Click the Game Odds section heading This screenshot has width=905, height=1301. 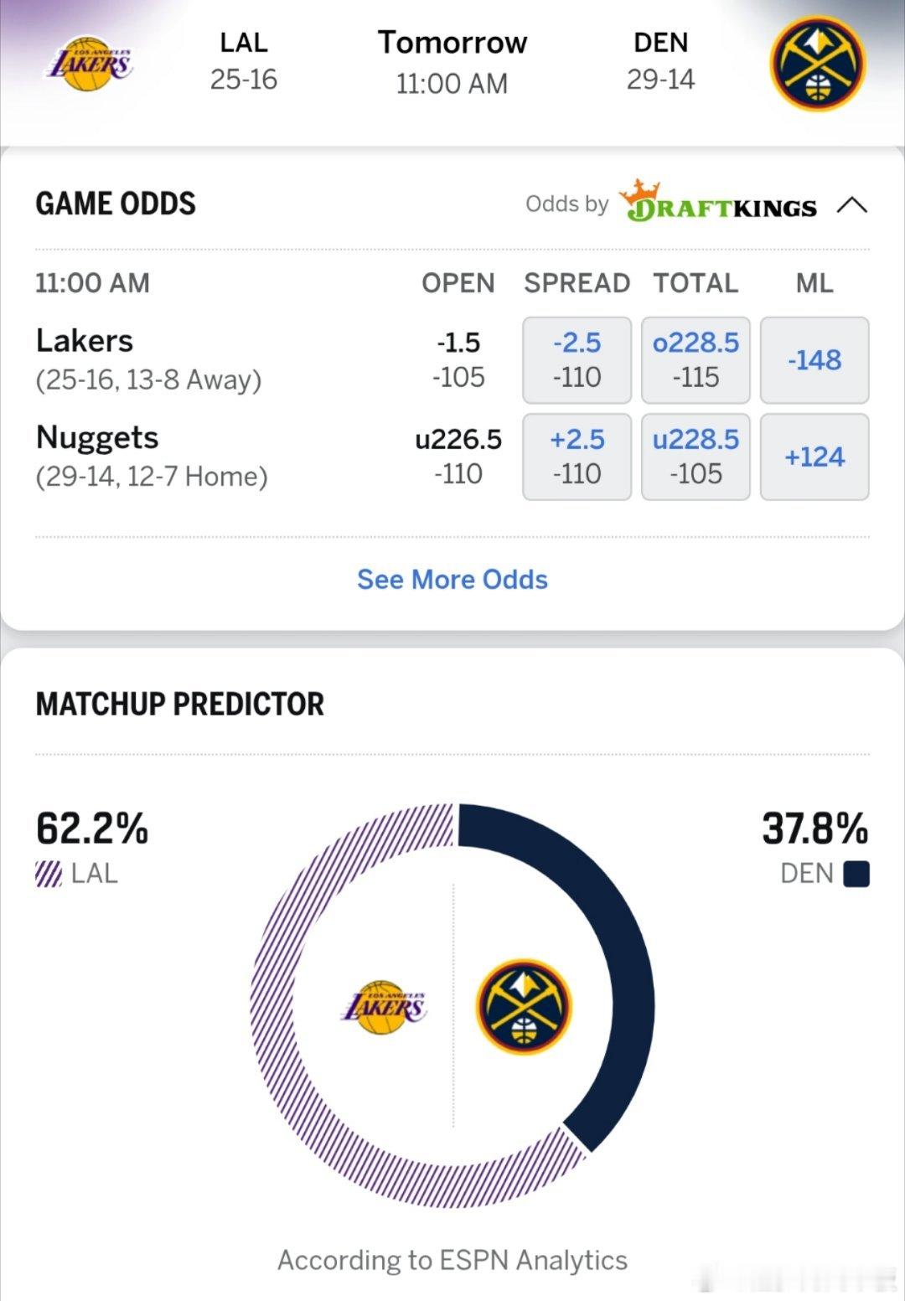coord(116,202)
